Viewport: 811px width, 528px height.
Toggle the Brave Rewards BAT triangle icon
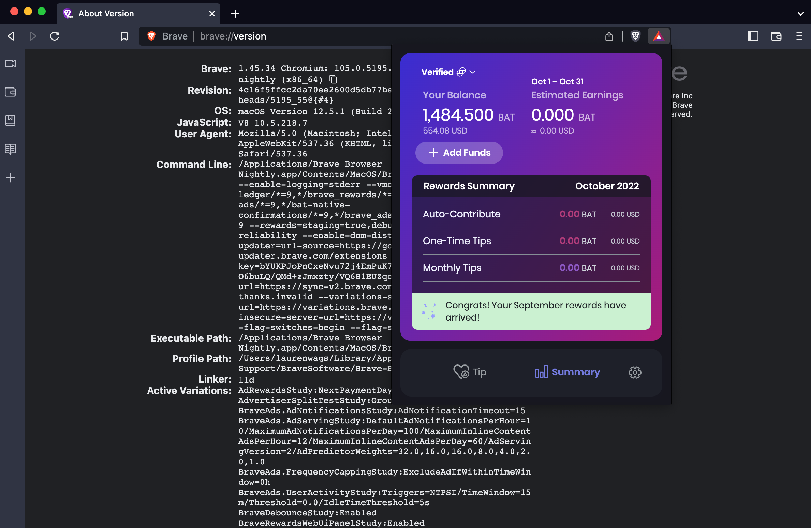(659, 36)
